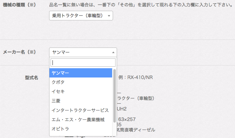
Task: Click the 63×257 value text
Action: [x=127, y=119]
